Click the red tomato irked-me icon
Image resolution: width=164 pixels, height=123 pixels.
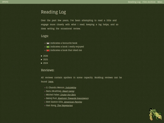click(x=48, y=50)
